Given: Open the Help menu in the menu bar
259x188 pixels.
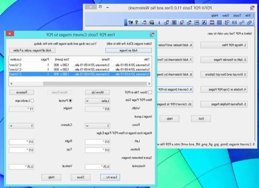Looking at the screenshot, I should (214, 16).
